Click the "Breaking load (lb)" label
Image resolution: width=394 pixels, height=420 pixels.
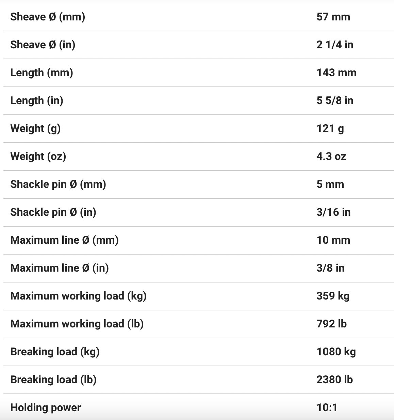pos(53,379)
